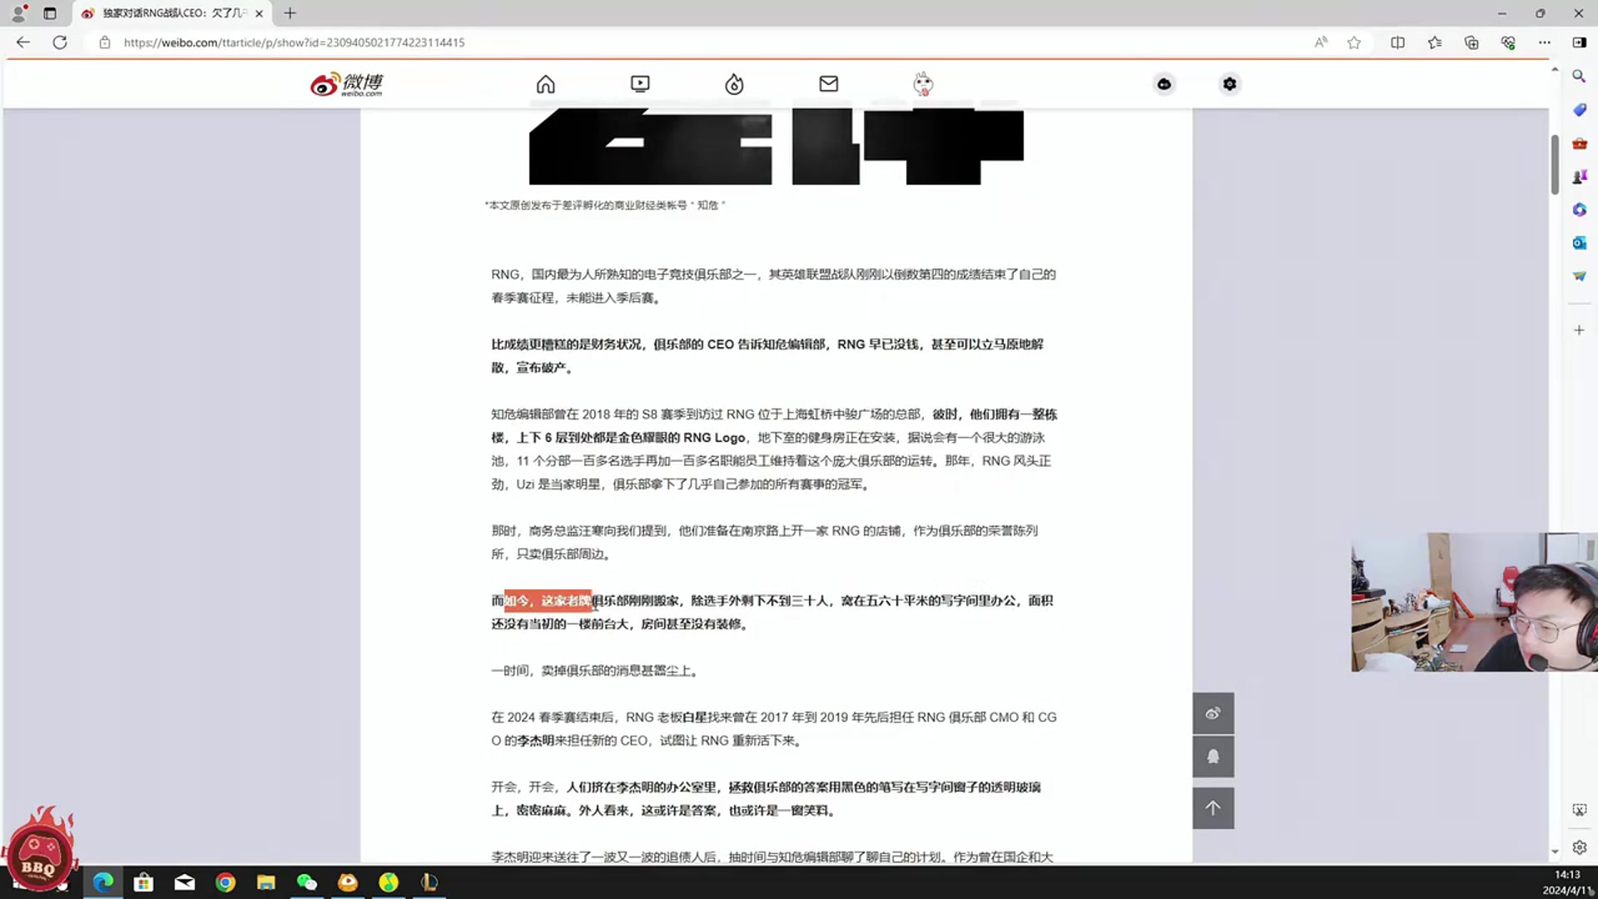Open the Weibo home page icon
This screenshot has height=899, width=1598.
pos(545,84)
